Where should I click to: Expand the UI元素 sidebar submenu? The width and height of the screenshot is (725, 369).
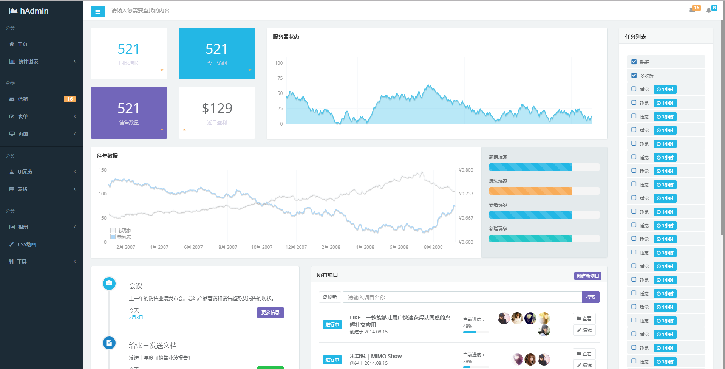pyautogui.click(x=42, y=172)
